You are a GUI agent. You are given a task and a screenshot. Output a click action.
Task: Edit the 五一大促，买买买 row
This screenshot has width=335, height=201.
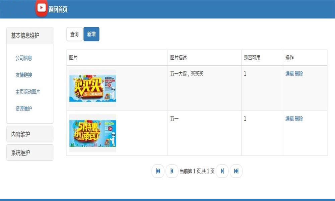(289, 74)
